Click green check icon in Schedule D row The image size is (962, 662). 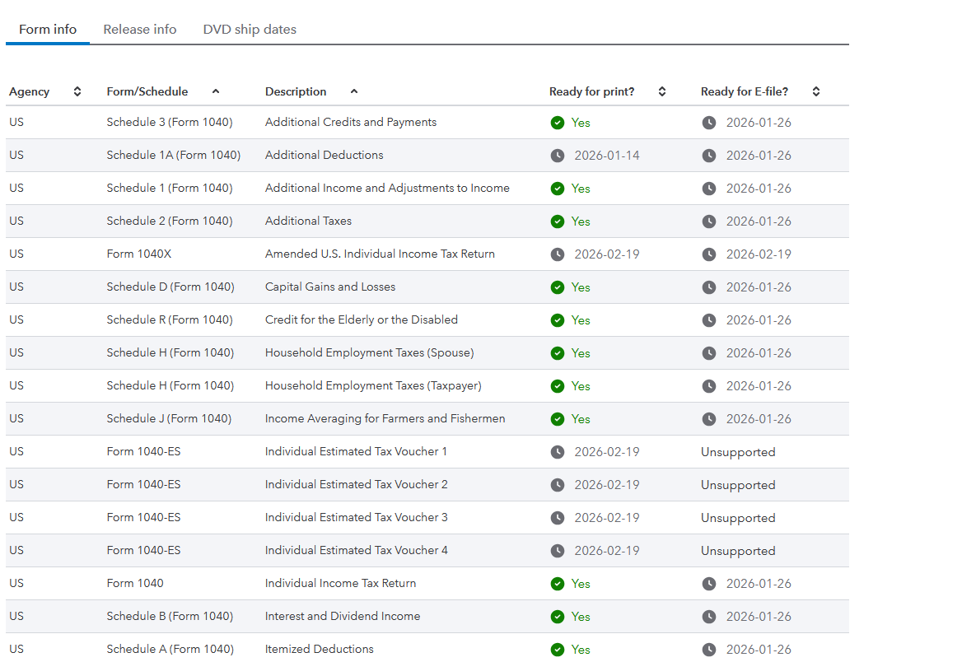click(x=558, y=287)
